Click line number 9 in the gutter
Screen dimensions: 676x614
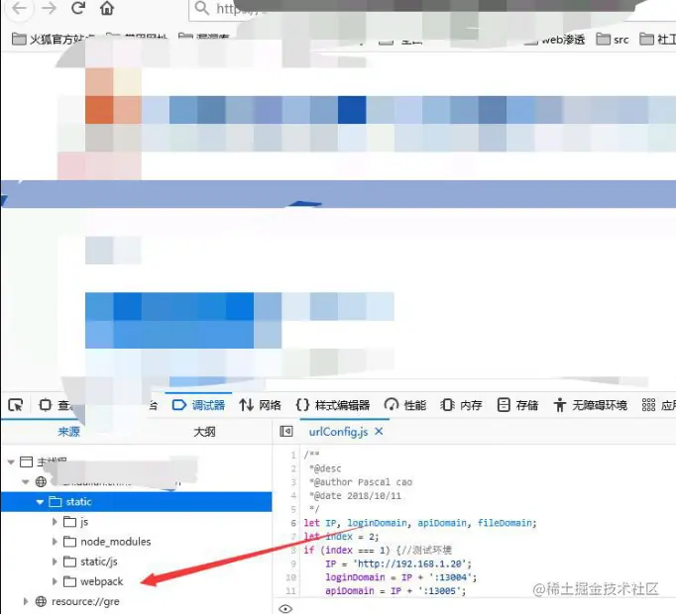tap(293, 564)
